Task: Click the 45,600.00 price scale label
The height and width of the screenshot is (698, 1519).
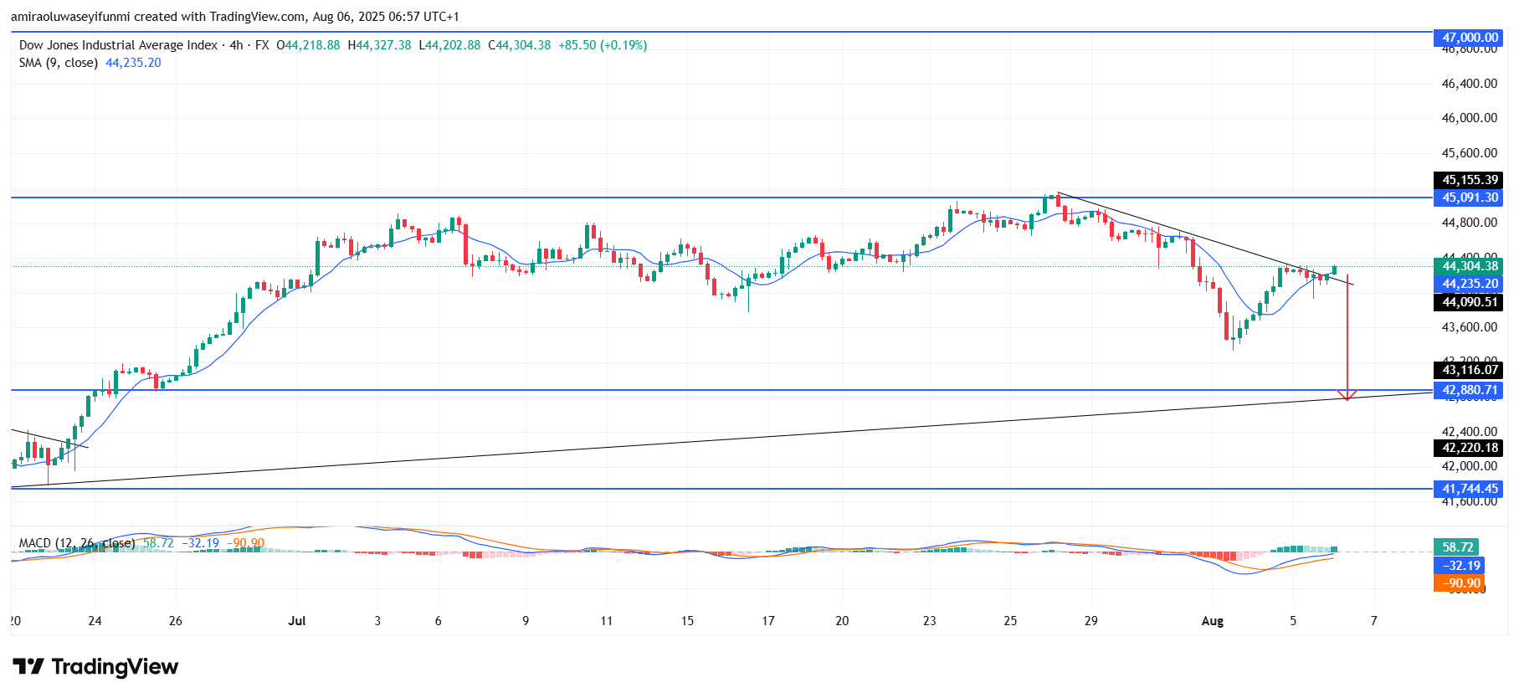Action: (1470, 153)
